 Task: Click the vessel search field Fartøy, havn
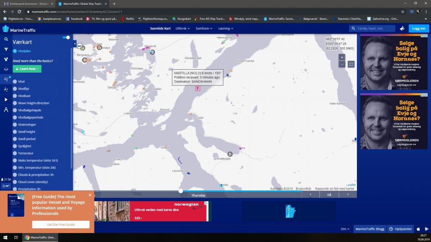pyautogui.click(x=372, y=28)
